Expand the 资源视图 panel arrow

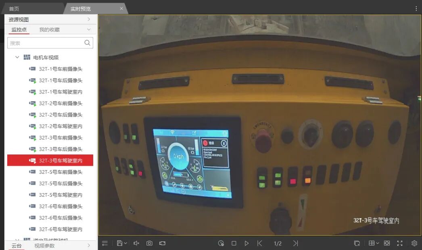tap(89, 19)
